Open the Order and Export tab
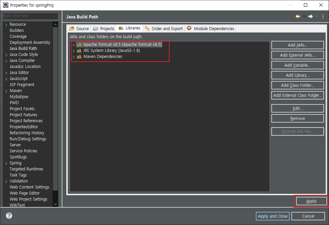Viewport: 329px width, 225px height. point(163,28)
